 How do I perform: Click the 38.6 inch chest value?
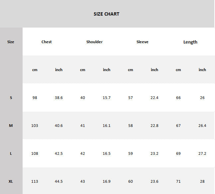pyautogui.click(x=59, y=98)
